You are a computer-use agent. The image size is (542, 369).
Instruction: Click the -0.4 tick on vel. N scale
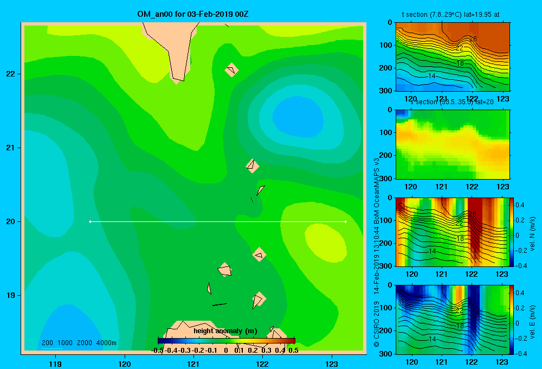click(521, 266)
